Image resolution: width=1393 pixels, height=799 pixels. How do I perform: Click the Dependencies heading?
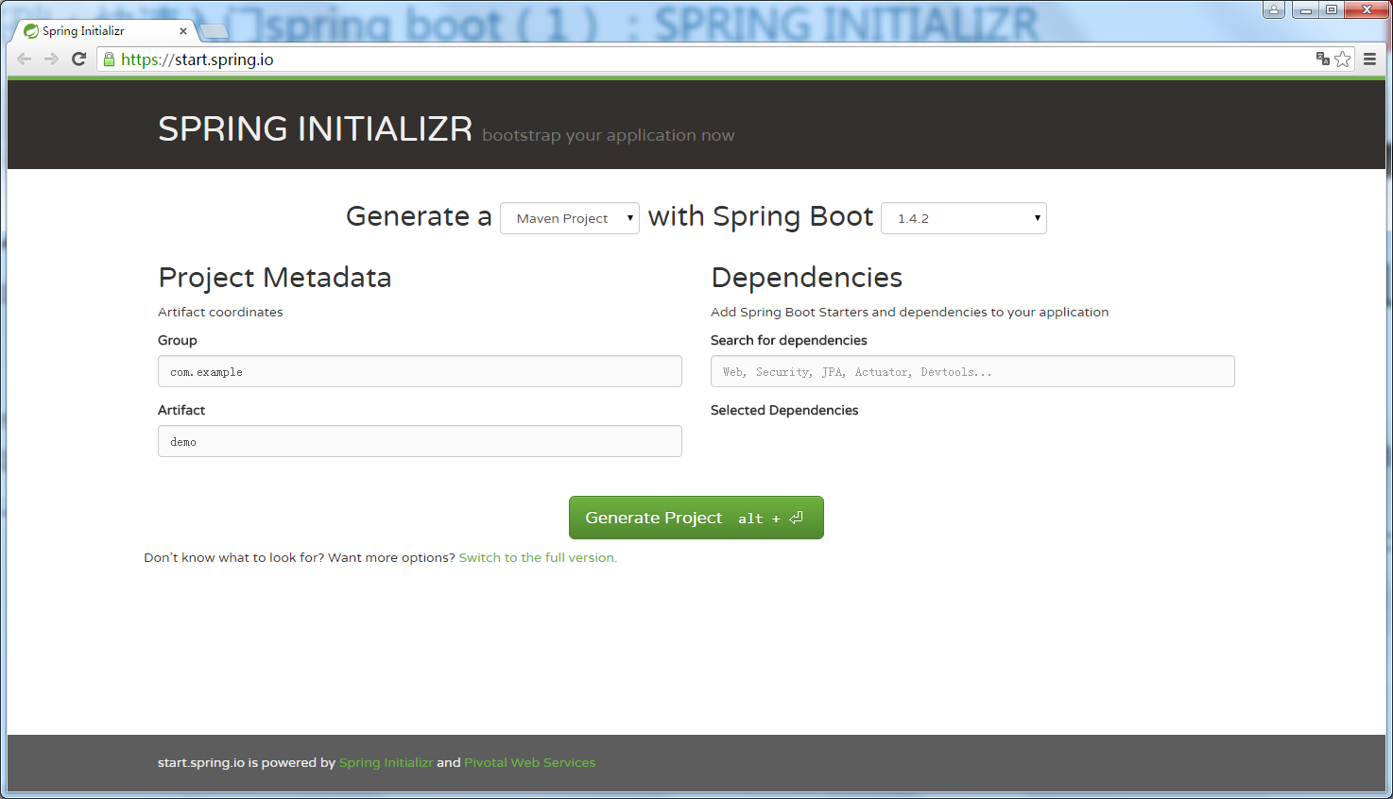pyautogui.click(x=806, y=278)
